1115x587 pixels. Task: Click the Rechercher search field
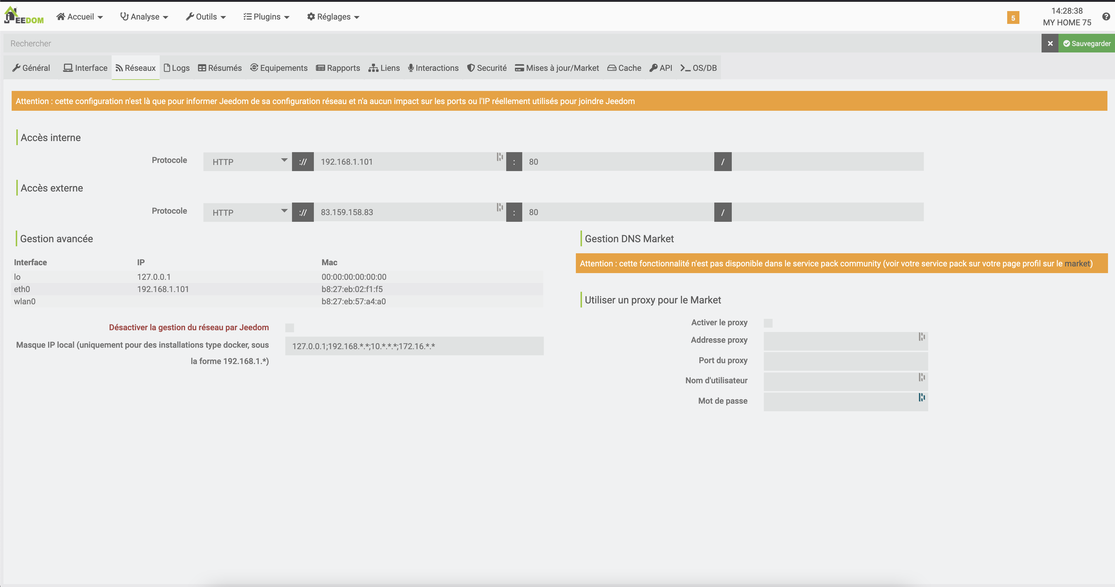click(519, 43)
